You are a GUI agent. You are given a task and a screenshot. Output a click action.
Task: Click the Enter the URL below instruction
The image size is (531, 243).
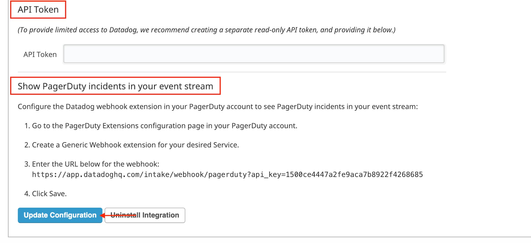tap(95, 164)
